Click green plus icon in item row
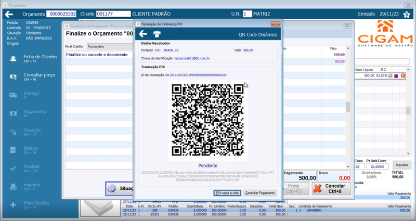Screen dimensions: 416x221 click(x=391, y=76)
